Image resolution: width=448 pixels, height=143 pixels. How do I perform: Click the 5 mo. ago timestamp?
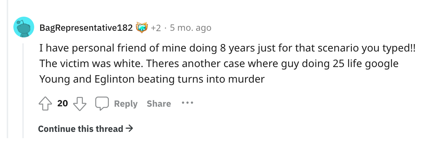pyautogui.click(x=190, y=28)
